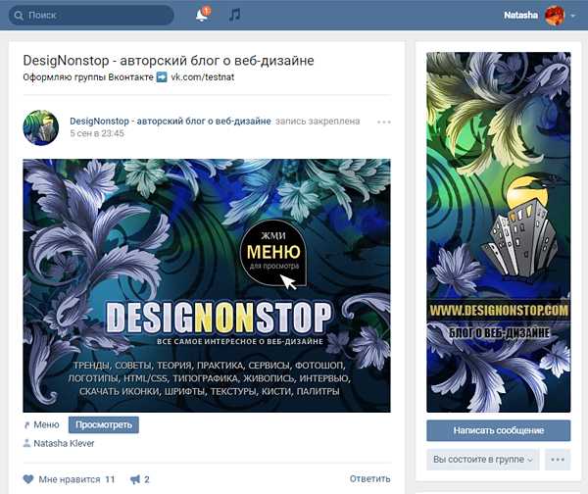This screenshot has height=494, width=588.
Task: Click the search magnifier icon
Action: click(x=19, y=16)
